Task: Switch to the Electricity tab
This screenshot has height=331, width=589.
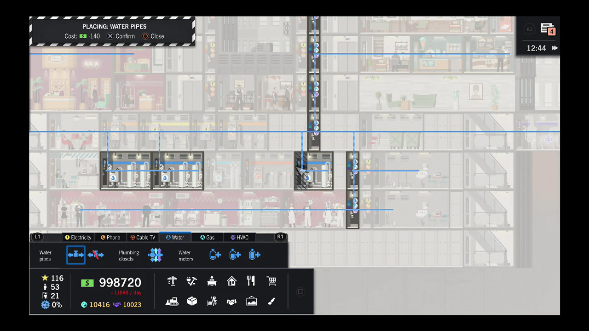Action: tap(78, 237)
